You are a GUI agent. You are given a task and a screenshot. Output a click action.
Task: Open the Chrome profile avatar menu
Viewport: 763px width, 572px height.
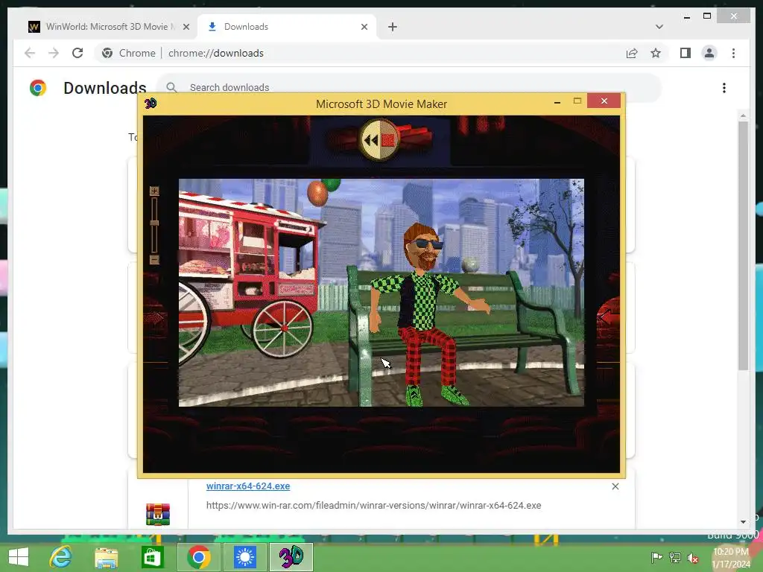709,53
